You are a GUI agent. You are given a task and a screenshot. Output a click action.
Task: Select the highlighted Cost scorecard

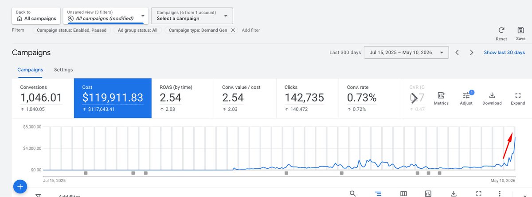113,98
